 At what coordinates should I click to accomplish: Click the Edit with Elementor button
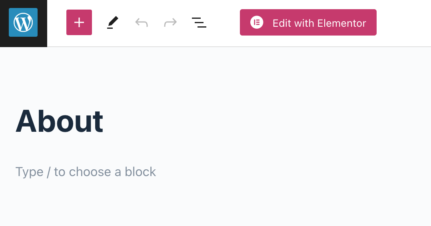(x=308, y=22)
